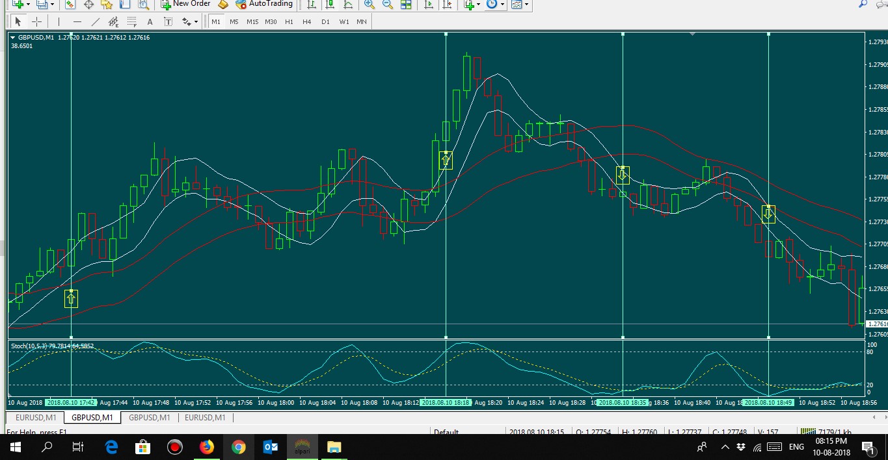Click the zoom out magnifier icon

[388, 5]
